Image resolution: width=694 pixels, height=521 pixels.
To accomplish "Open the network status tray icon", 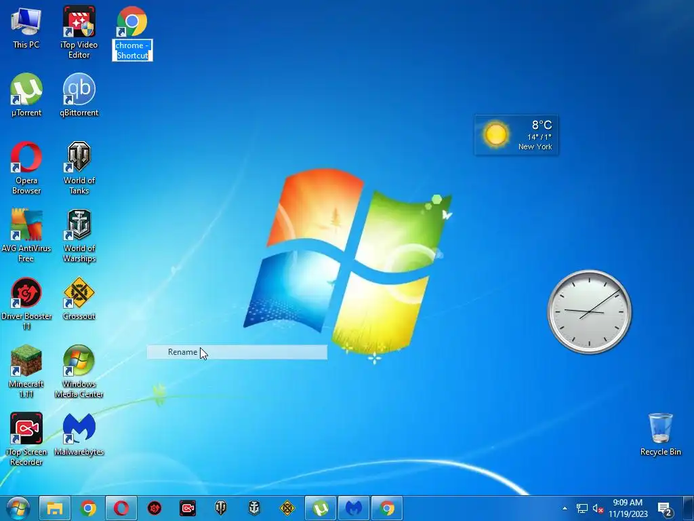I will pyautogui.click(x=582, y=509).
